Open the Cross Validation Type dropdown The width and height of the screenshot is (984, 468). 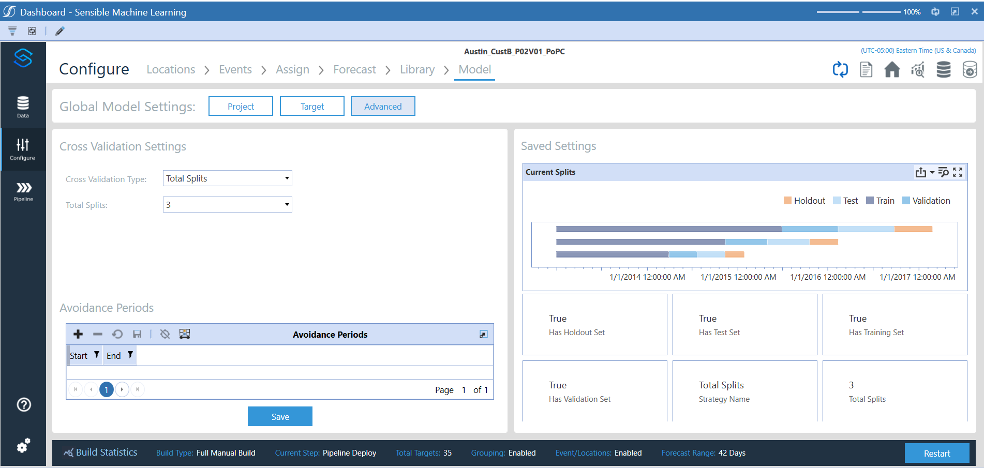(x=228, y=178)
